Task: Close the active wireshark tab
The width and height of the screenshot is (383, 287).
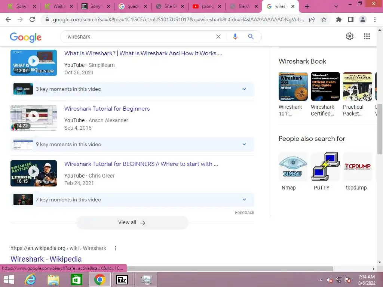Action: 293,6
